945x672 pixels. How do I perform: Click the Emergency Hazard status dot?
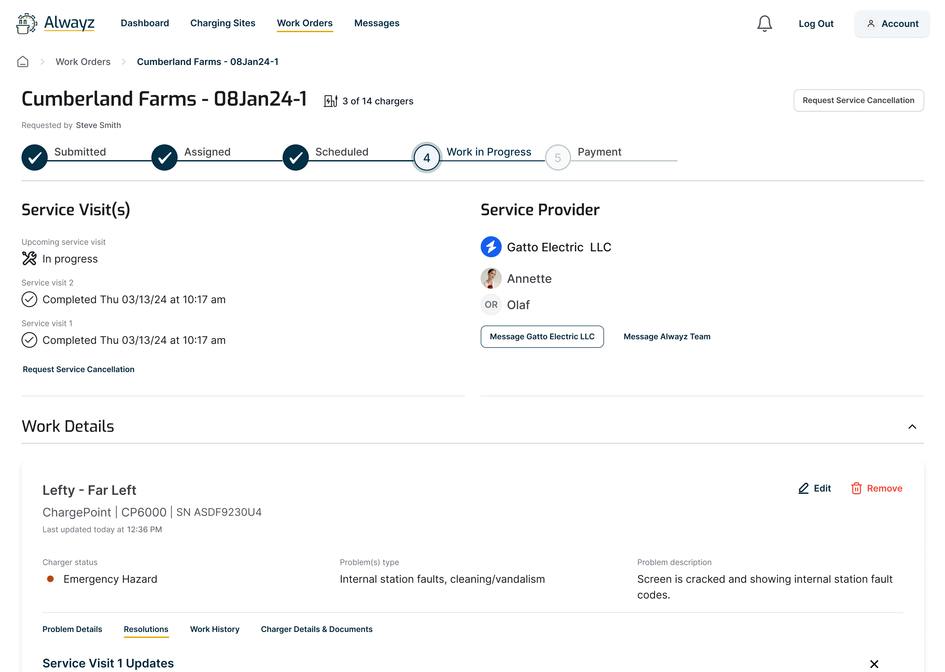coord(51,579)
